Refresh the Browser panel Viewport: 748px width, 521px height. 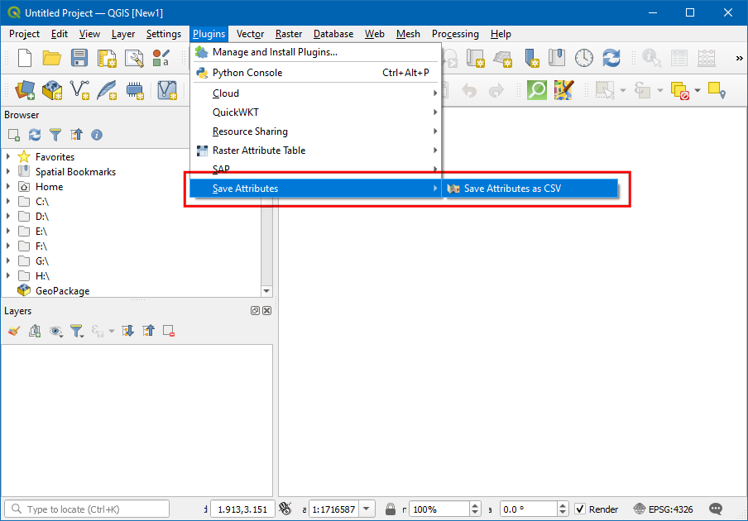[34, 134]
